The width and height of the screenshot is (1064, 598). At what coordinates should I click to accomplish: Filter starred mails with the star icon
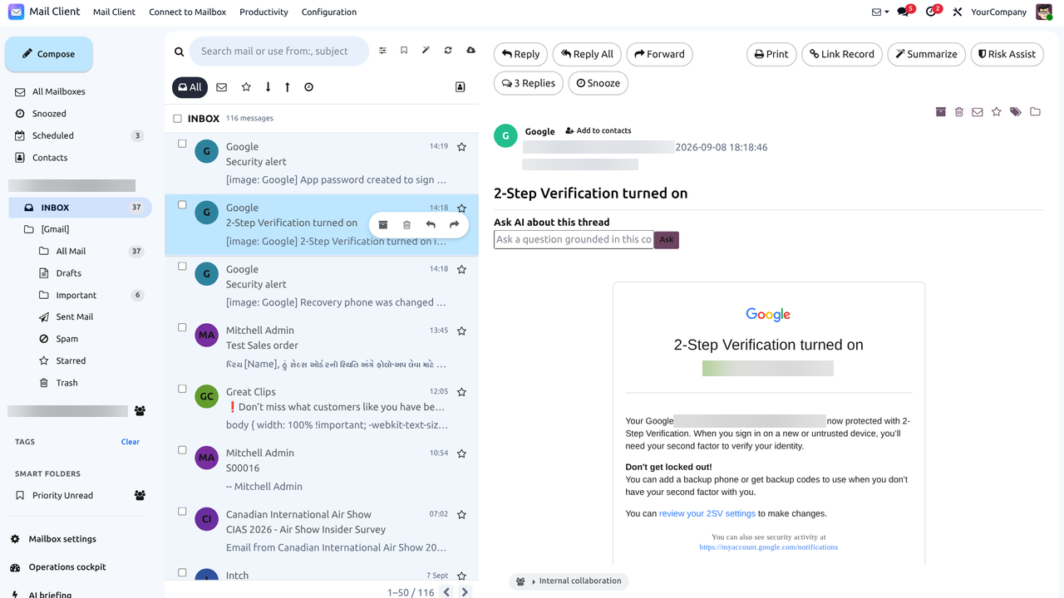point(246,87)
